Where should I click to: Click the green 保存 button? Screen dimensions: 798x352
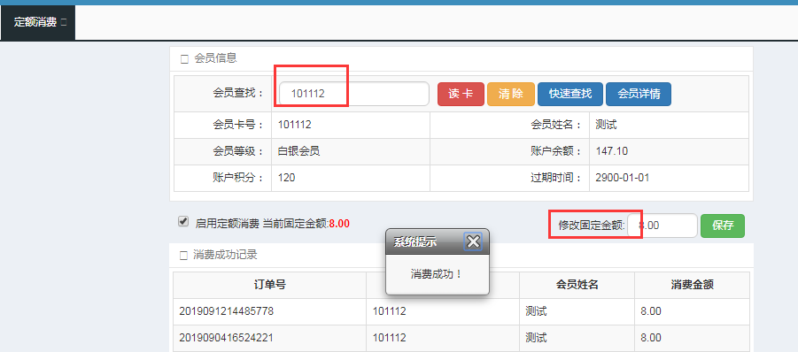click(x=722, y=226)
